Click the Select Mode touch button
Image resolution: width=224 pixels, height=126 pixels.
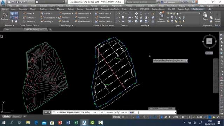(x=217, y=17)
